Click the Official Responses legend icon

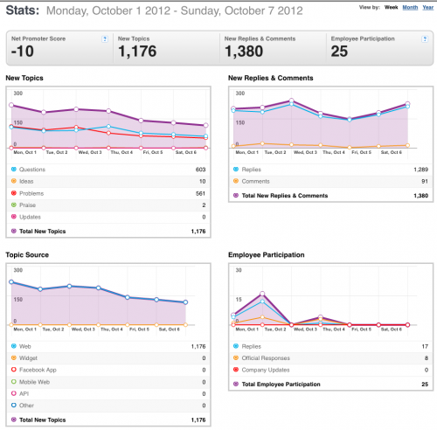click(x=236, y=357)
